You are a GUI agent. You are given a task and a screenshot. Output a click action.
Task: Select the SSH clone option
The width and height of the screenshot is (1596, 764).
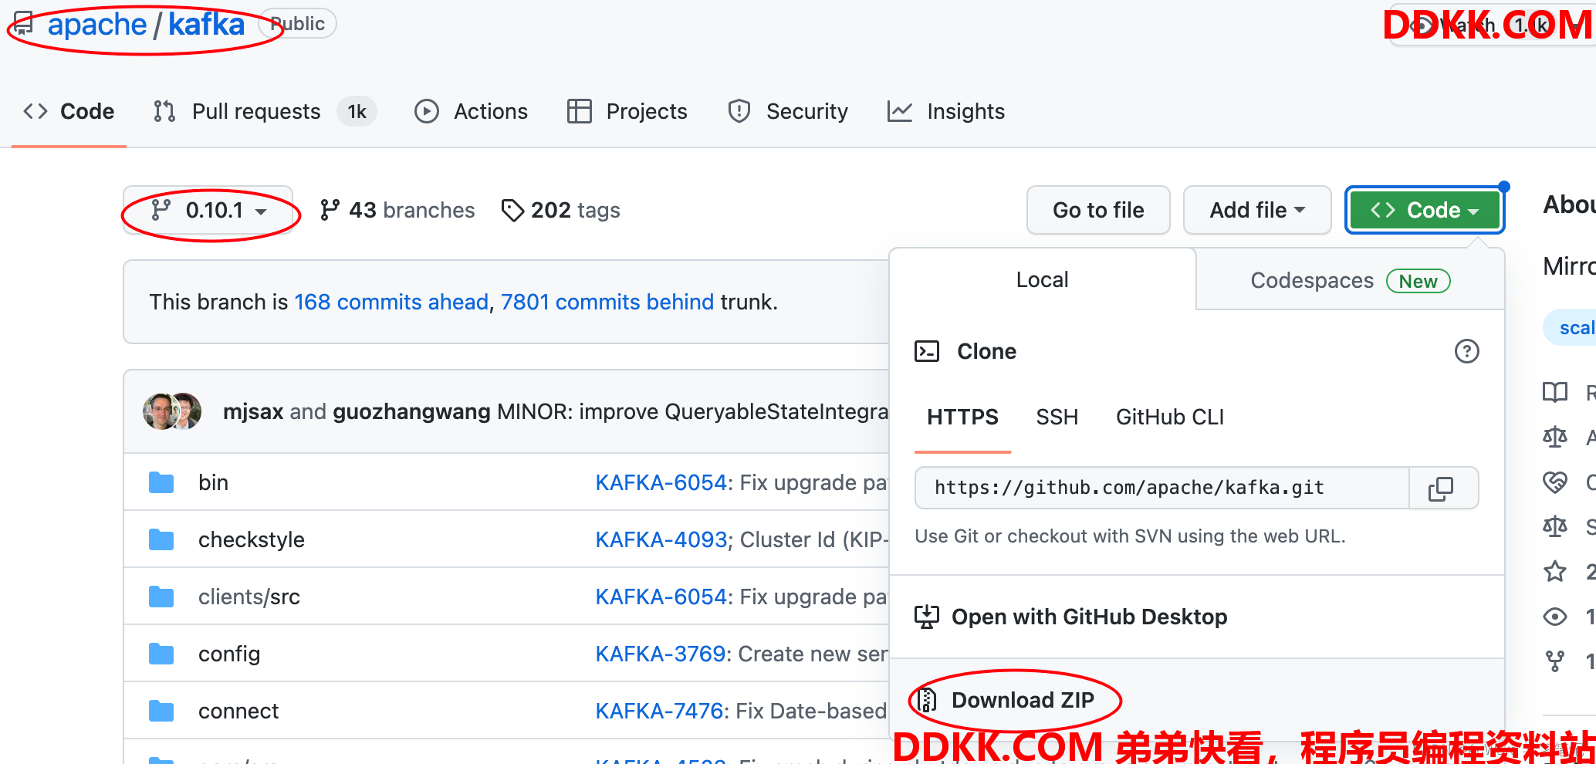(1057, 417)
